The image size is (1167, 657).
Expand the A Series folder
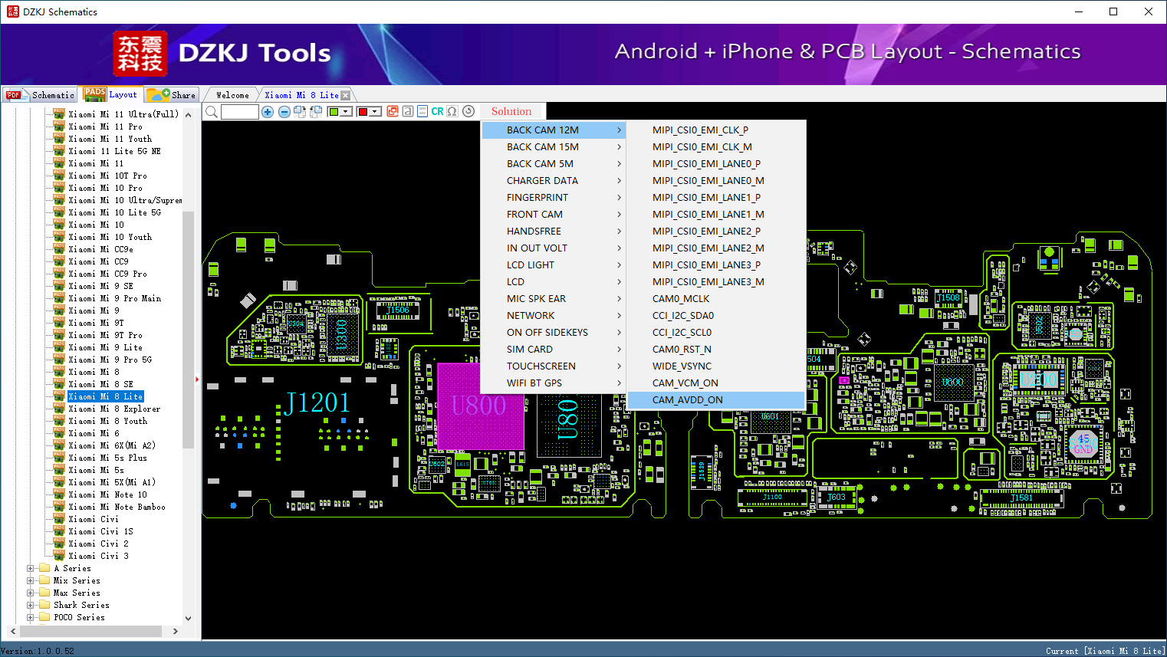(x=31, y=568)
